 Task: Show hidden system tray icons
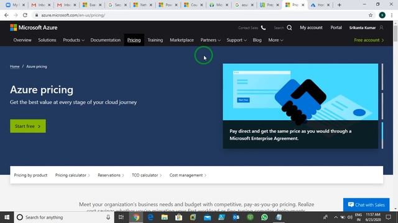coord(336,217)
